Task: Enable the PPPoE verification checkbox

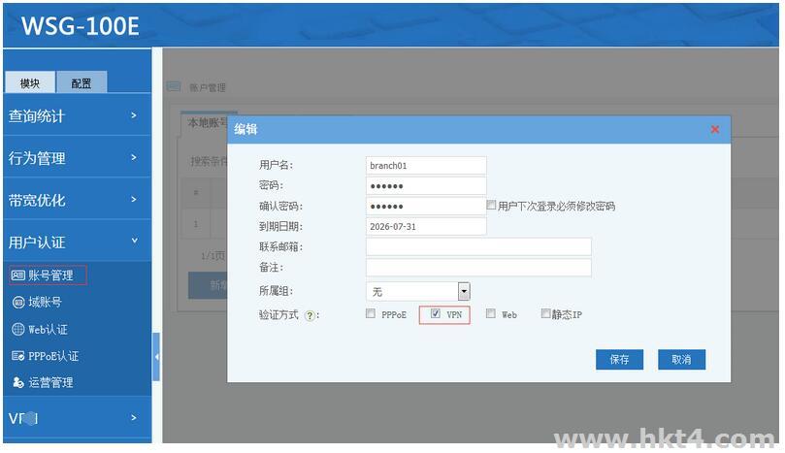Action: [371, 314]
